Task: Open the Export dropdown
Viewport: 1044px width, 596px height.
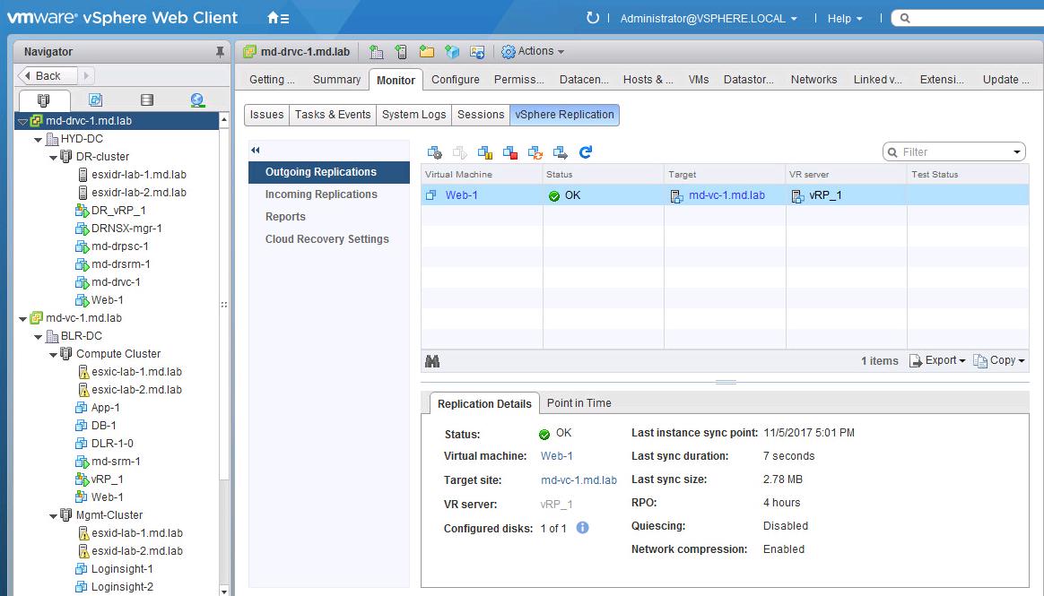Action: (936, 360)
